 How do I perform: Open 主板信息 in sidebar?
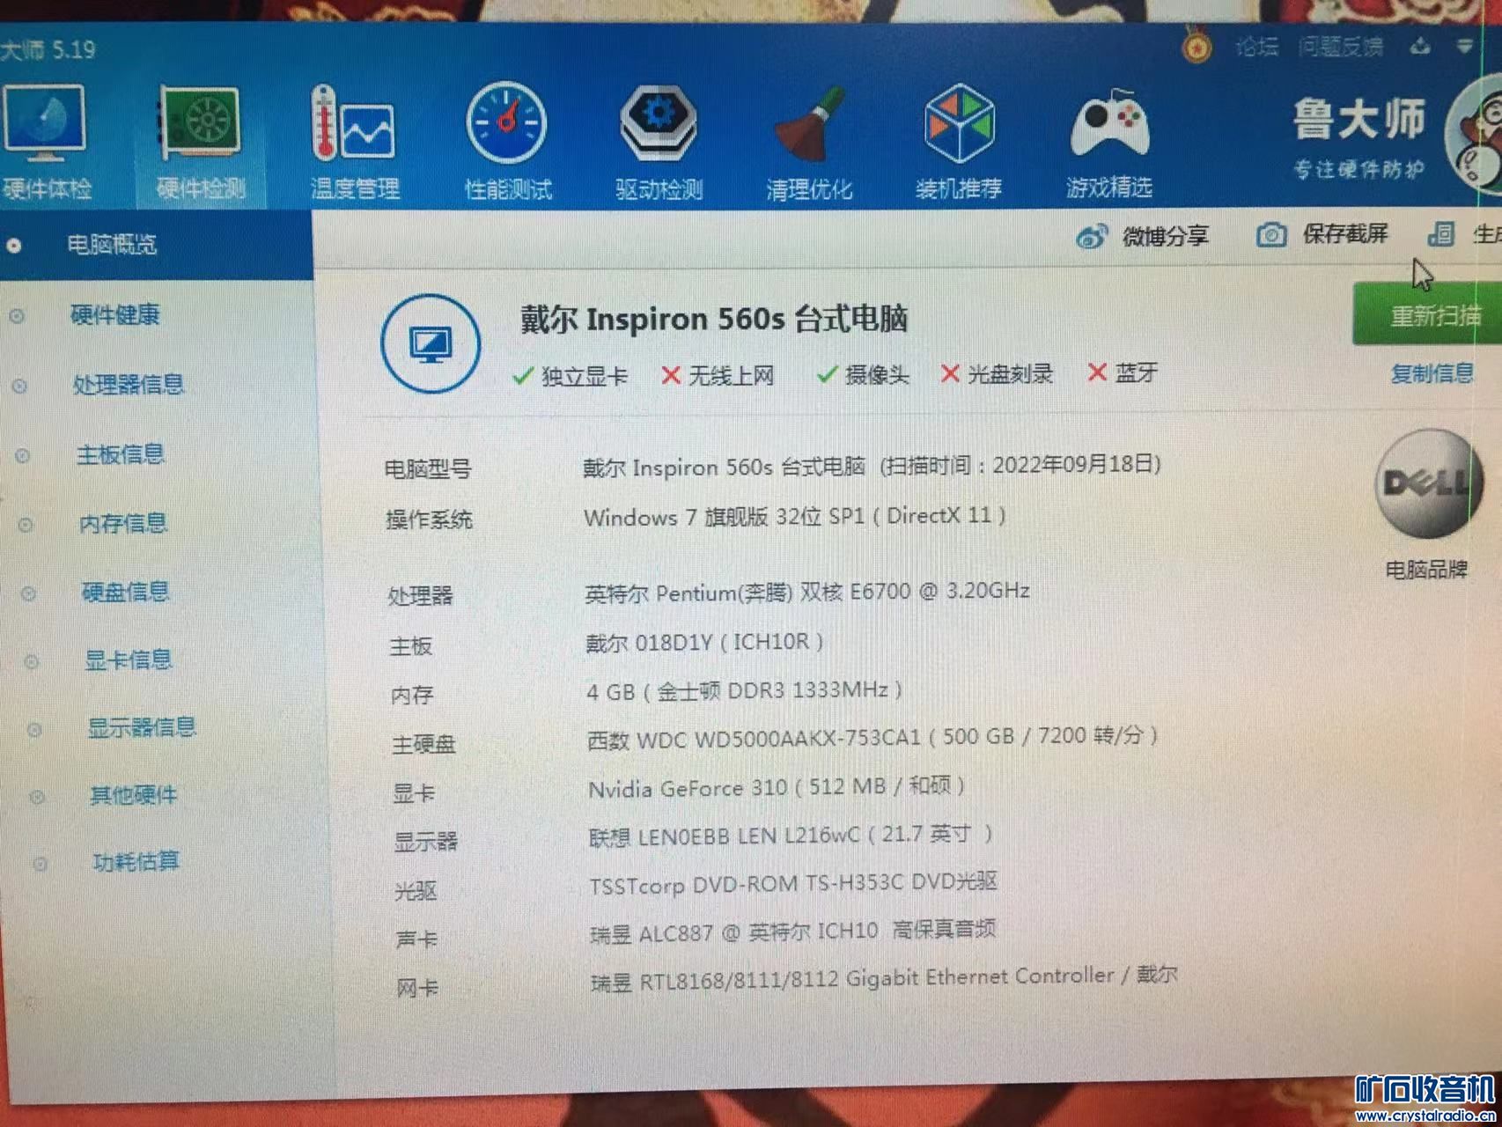[x=121, y=454]
